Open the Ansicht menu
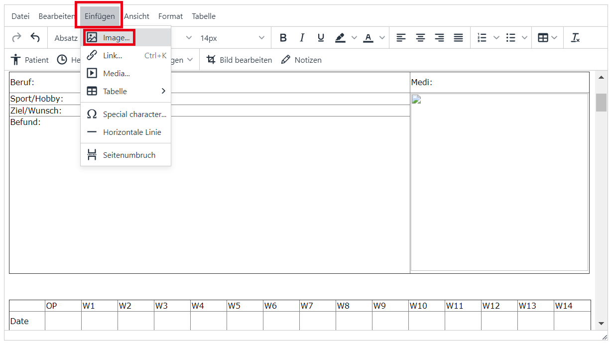 point(136,16)
